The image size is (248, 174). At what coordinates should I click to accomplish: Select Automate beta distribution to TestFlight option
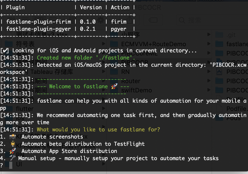(x=83, y=144)
